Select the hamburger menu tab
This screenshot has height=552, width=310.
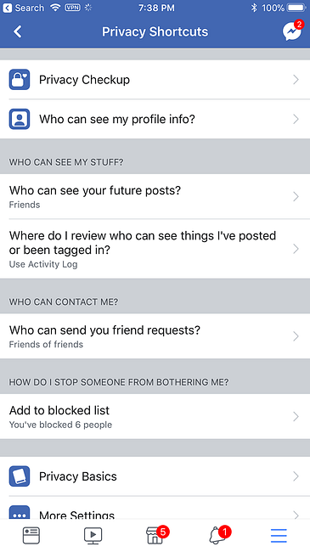click(x=279, y=536)
